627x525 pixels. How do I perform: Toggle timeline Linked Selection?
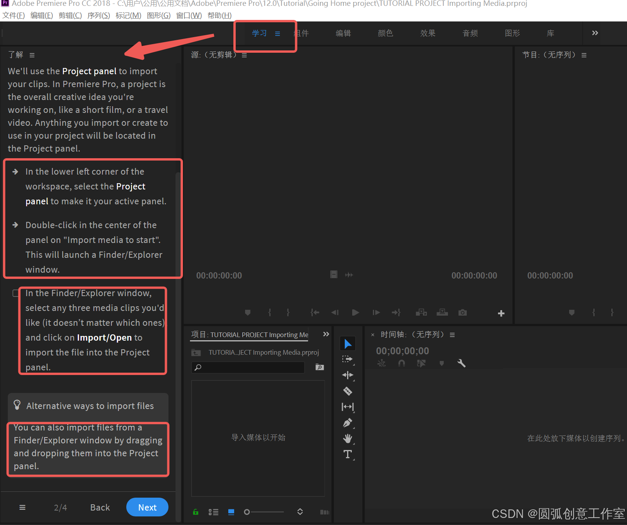[421, 363]
